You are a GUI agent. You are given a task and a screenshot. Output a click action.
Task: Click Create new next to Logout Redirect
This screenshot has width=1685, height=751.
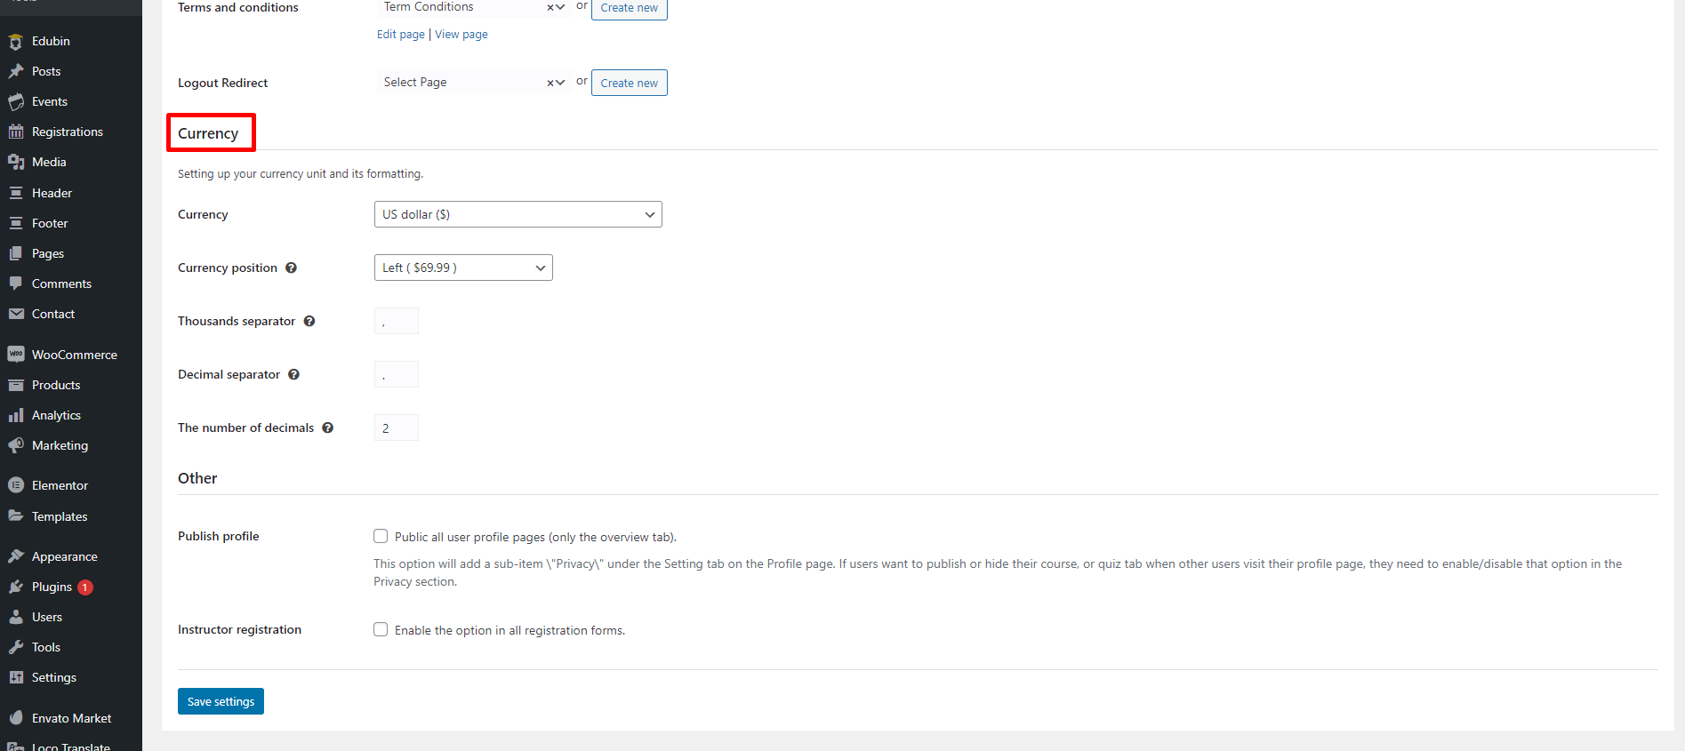point(629,83)
